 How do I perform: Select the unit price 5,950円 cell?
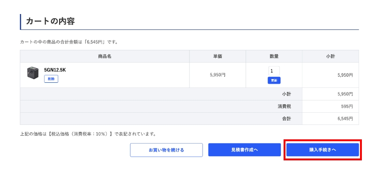(217, 75)
